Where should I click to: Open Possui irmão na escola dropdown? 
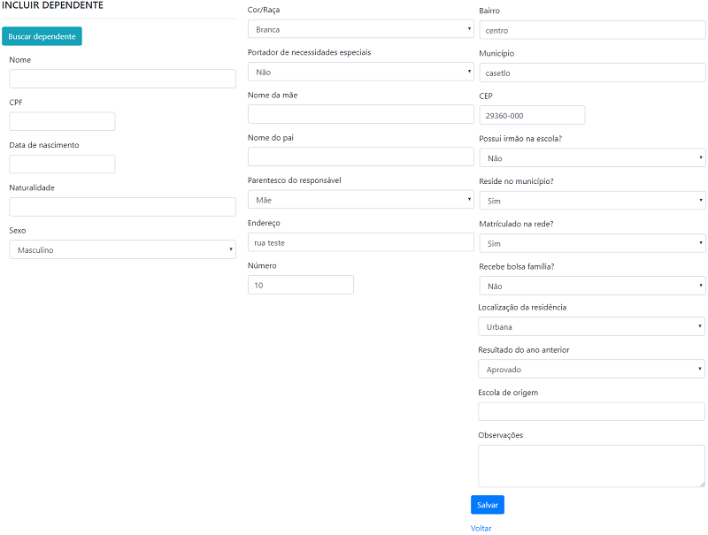pyautogui.click(x=591, y=158)
